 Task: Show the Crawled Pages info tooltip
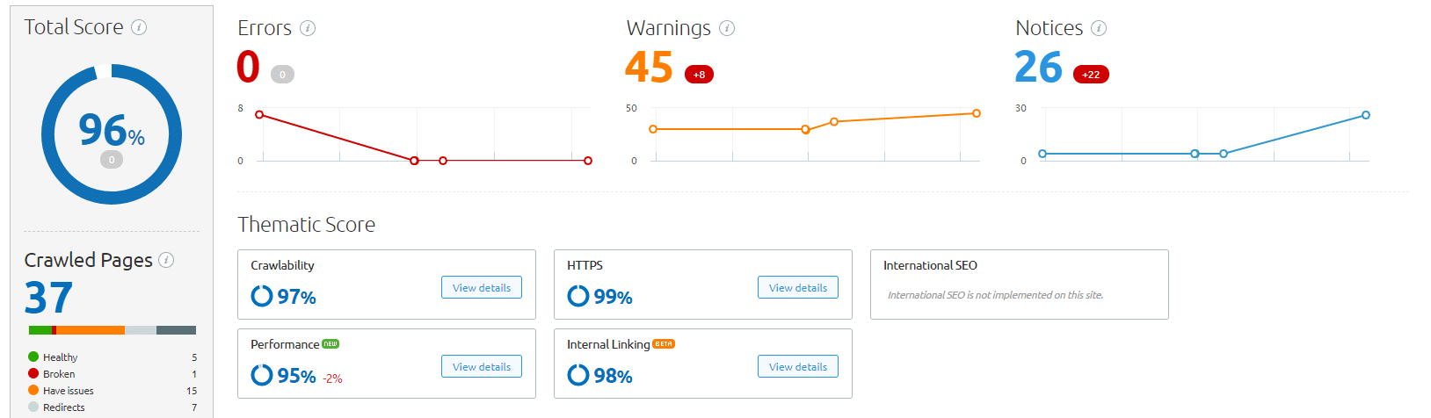(166, 260)
